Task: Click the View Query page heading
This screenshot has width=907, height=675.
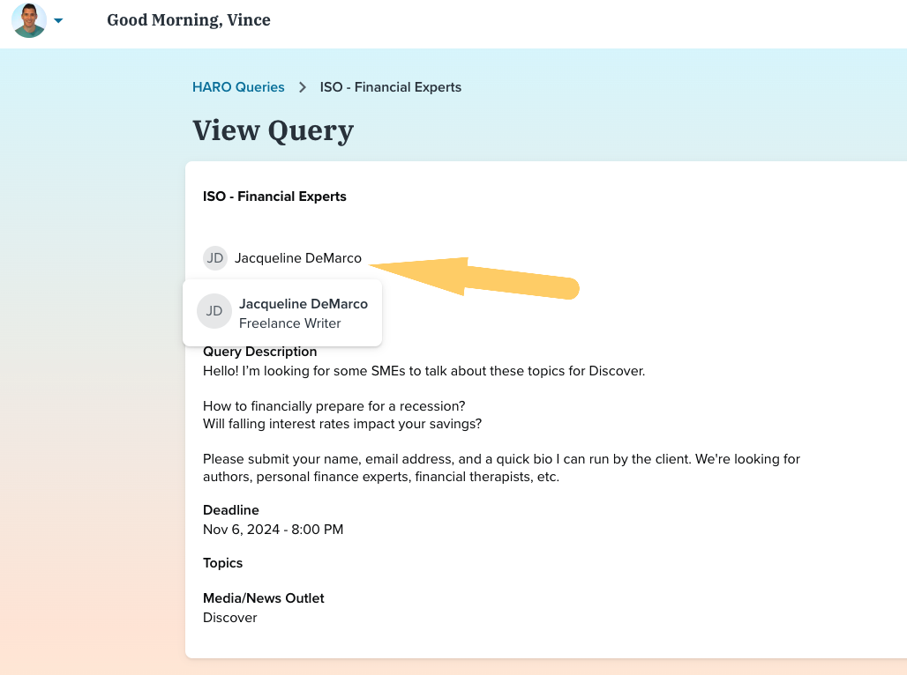Action: pos(273,130)
